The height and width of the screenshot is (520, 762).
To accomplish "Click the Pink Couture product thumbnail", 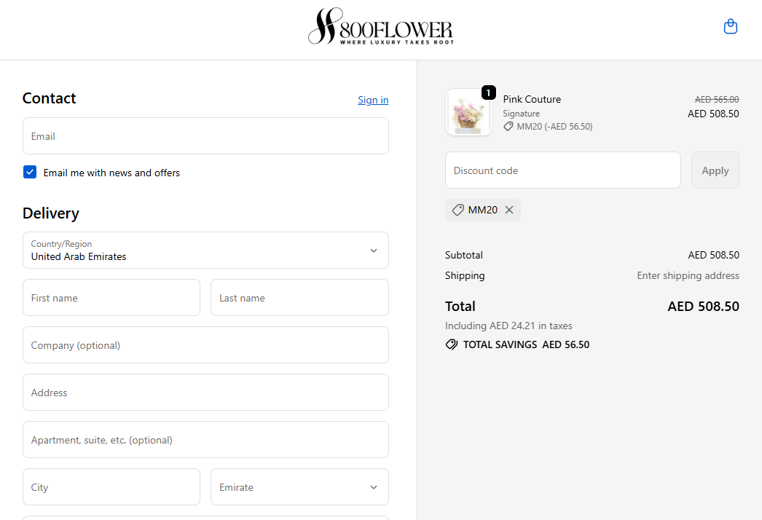I will (x=469, y=112).
